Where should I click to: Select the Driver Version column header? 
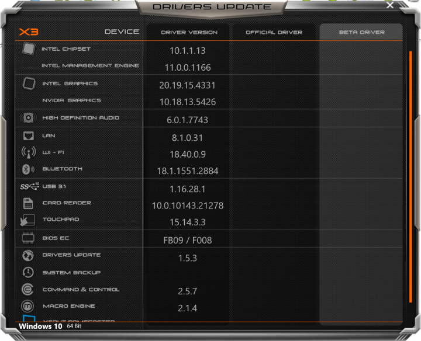coord(189,32)
